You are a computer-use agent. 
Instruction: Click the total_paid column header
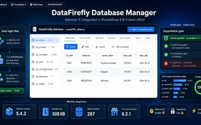coord(128,56)
